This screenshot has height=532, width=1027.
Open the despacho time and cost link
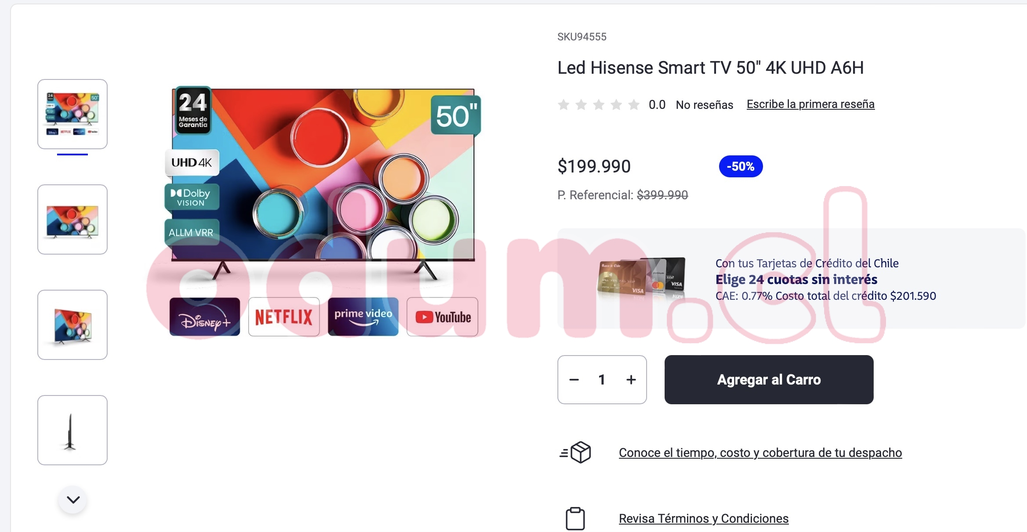point(760,453)
